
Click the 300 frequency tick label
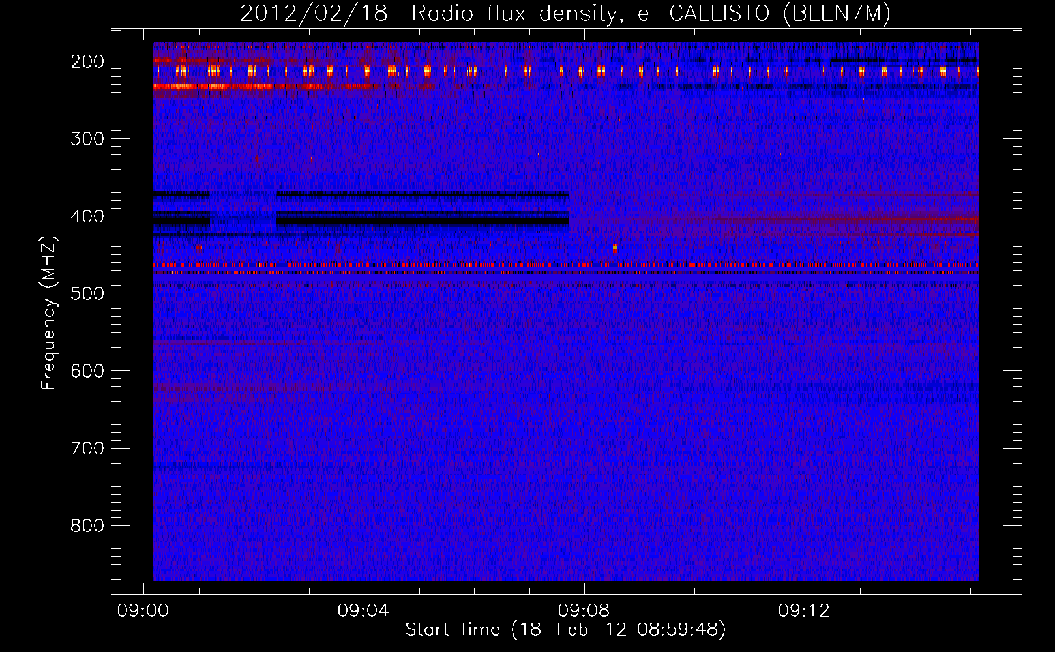point(87,139)
